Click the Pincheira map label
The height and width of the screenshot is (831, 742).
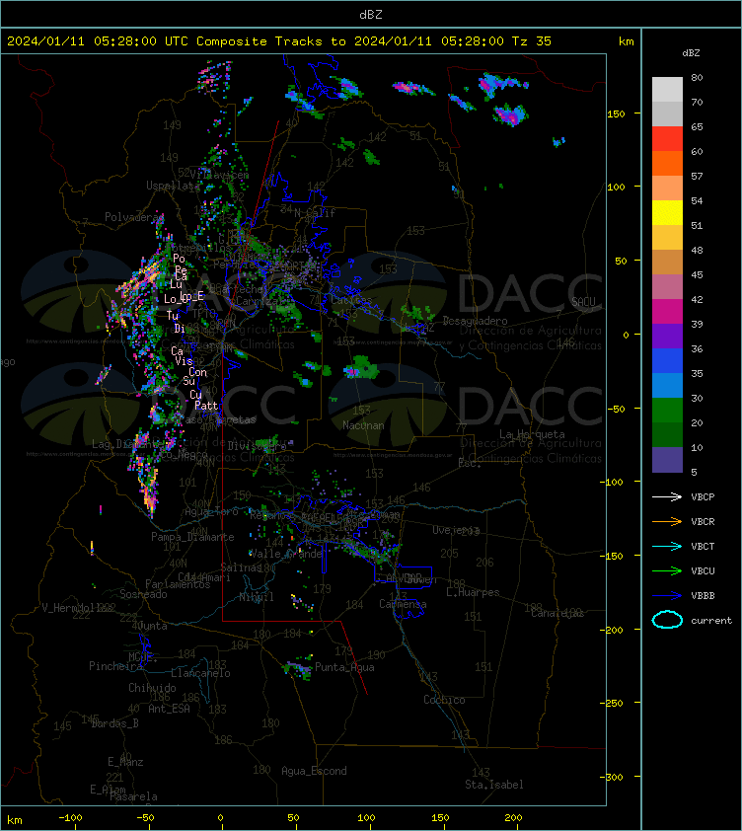point(115,666)
